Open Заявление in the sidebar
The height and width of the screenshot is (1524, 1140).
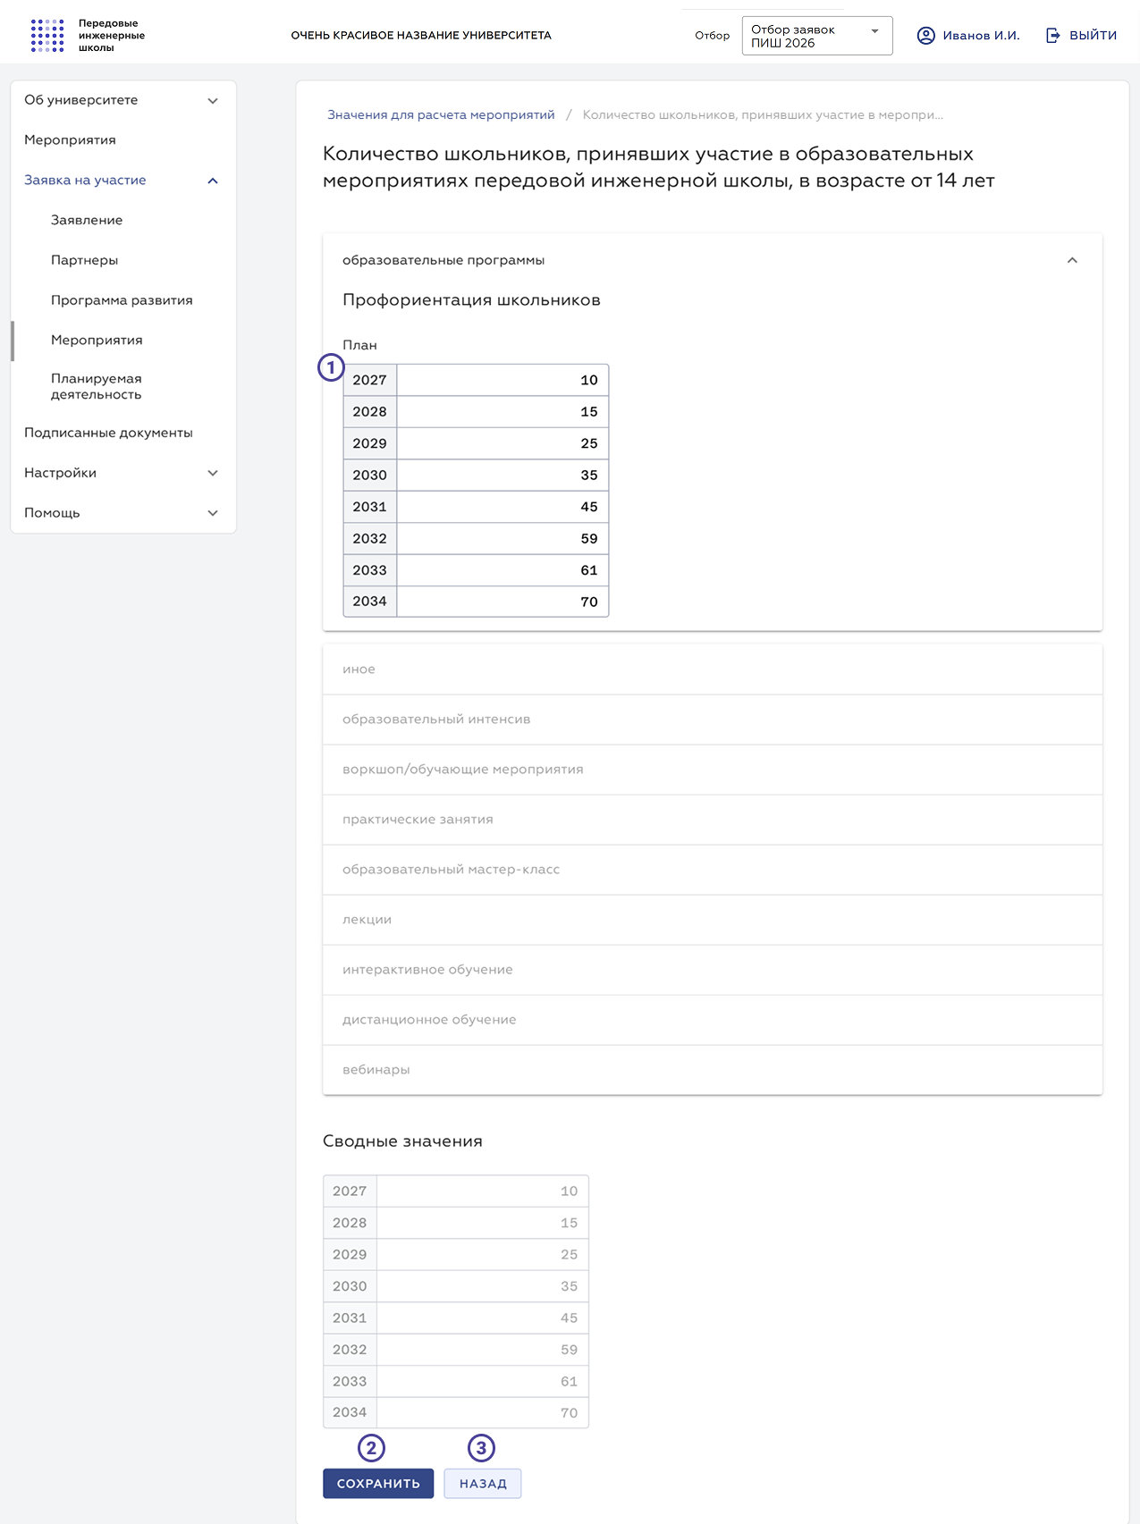(x=87, y=220)
